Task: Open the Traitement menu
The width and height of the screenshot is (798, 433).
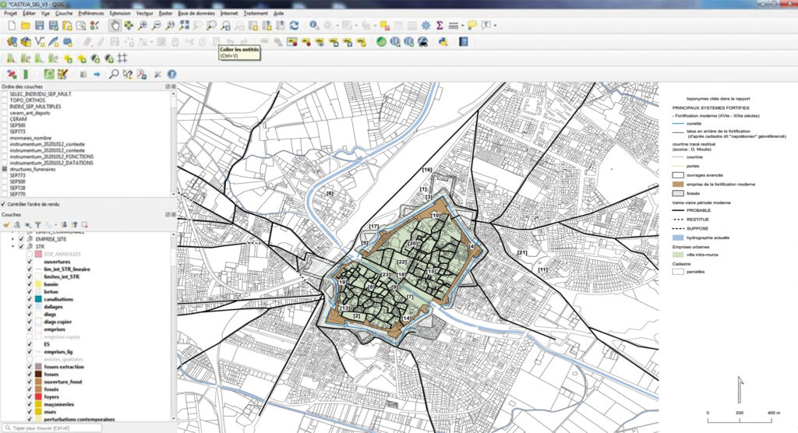Action: point(256,13)
